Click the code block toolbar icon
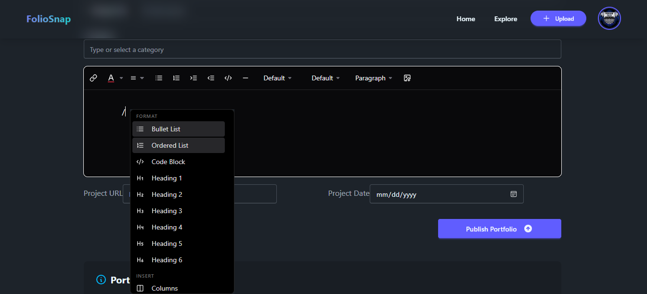647x294 pixels. pyautogui.click(x=228, y=78)
